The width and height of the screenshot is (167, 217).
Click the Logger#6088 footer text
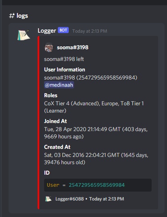[70, 199]
